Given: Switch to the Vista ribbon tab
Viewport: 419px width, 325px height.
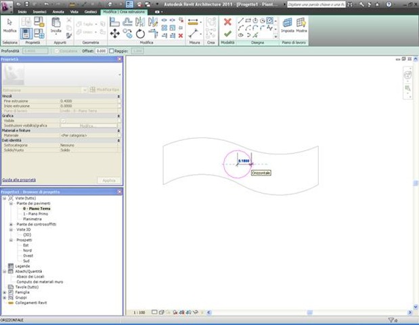Looking at the screenshot, I should pyautogui.click(x=73, y=12).
